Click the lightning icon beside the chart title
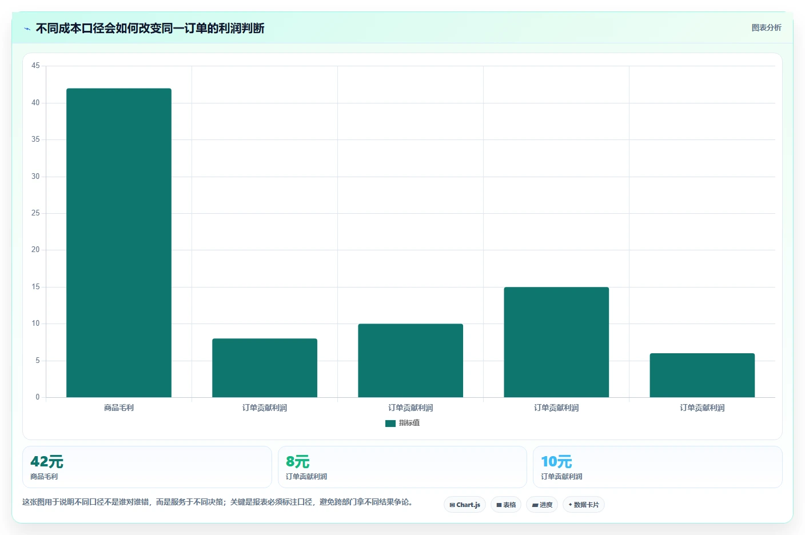This screenshot has height=535, width=805. [x=27, y=29]
